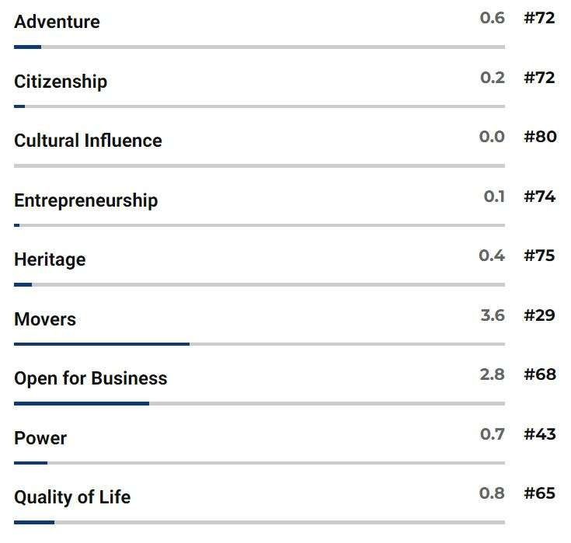Click the #80 Cultural Influence rank
Image resolution: width=571 pixels, height=543 pixels.
pos(540,137)
